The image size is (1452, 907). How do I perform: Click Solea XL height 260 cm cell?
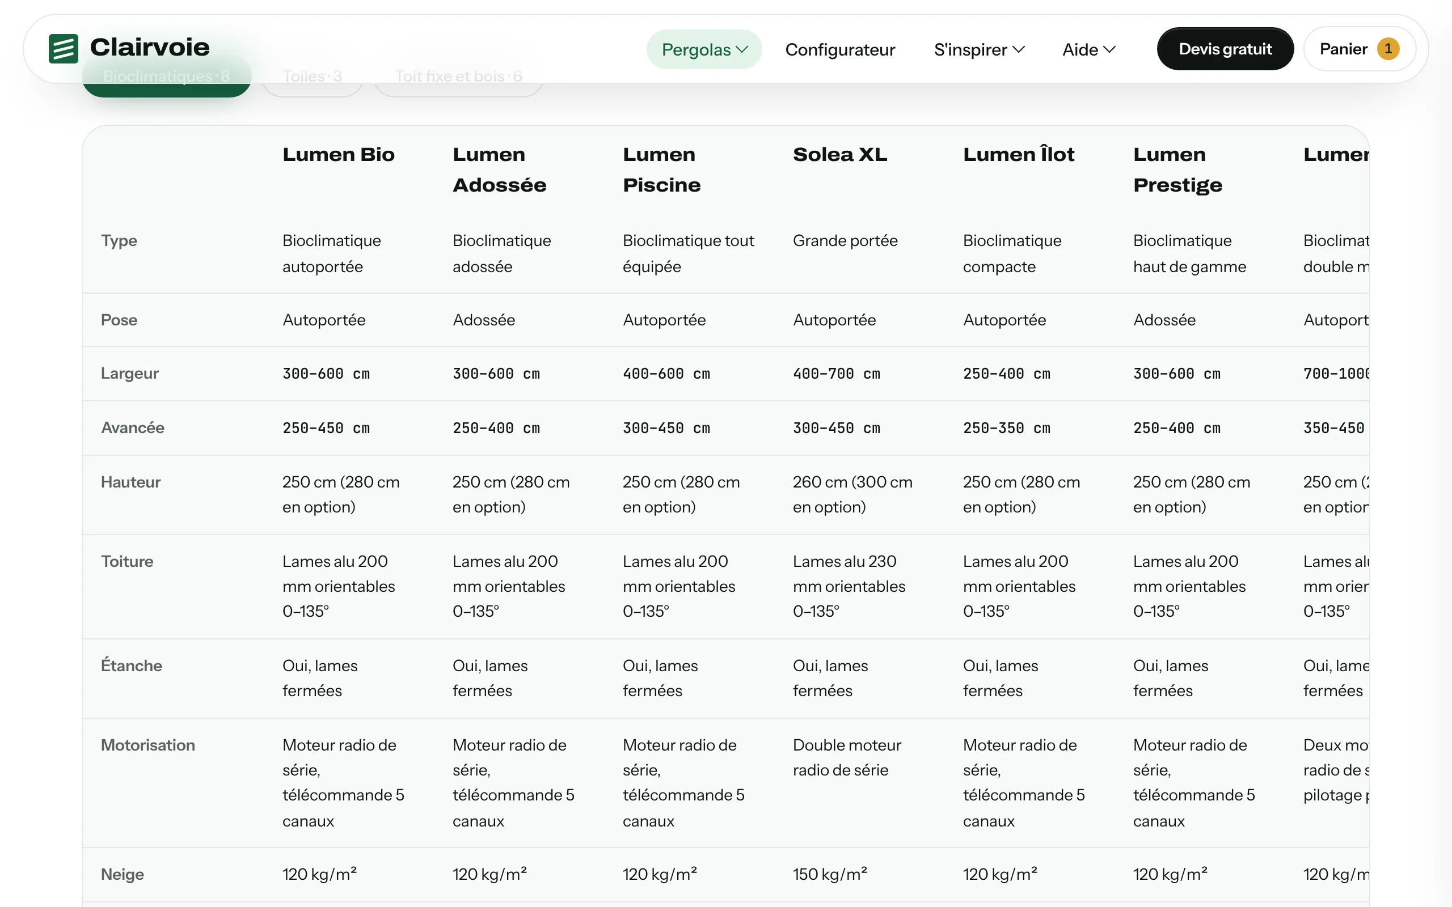click(852, 495)
